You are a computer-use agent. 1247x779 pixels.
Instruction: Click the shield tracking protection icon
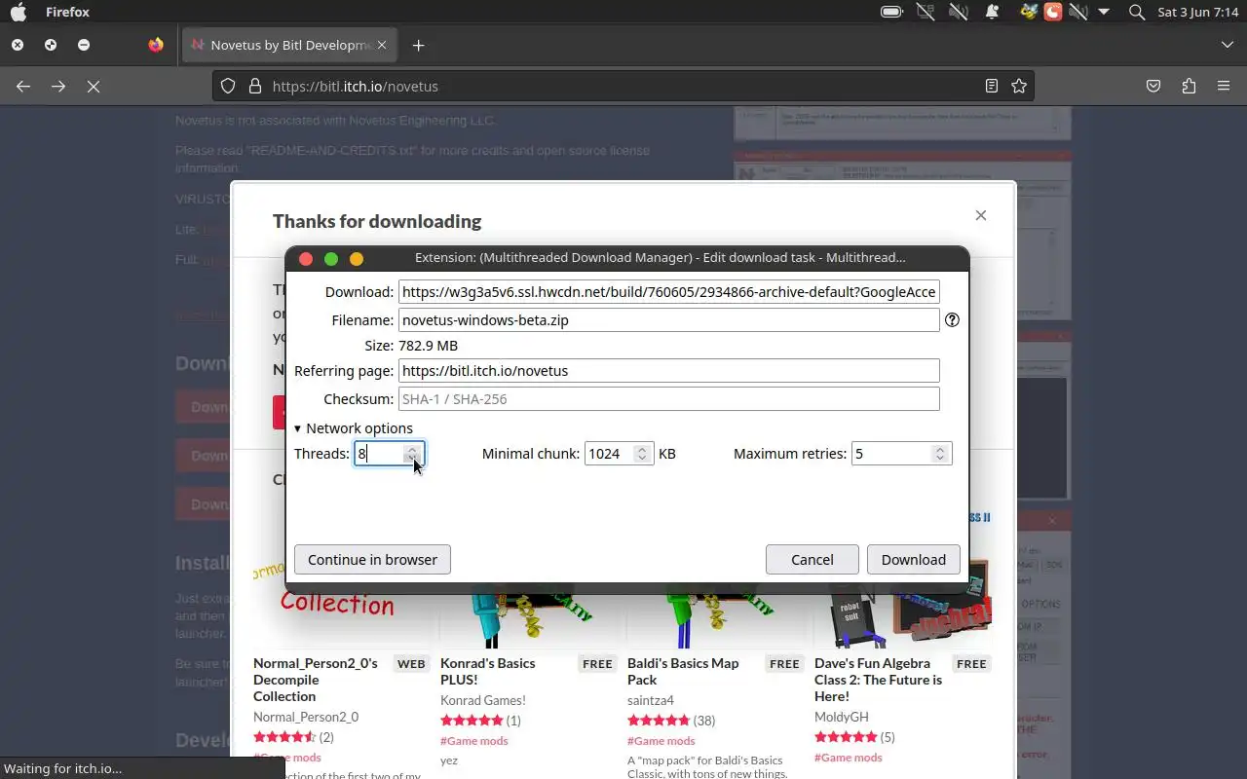pos(228,86)
